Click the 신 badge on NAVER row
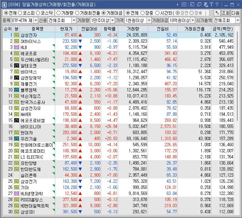The height and width of the screenshot is (218, 242). [x=17, y=114]
